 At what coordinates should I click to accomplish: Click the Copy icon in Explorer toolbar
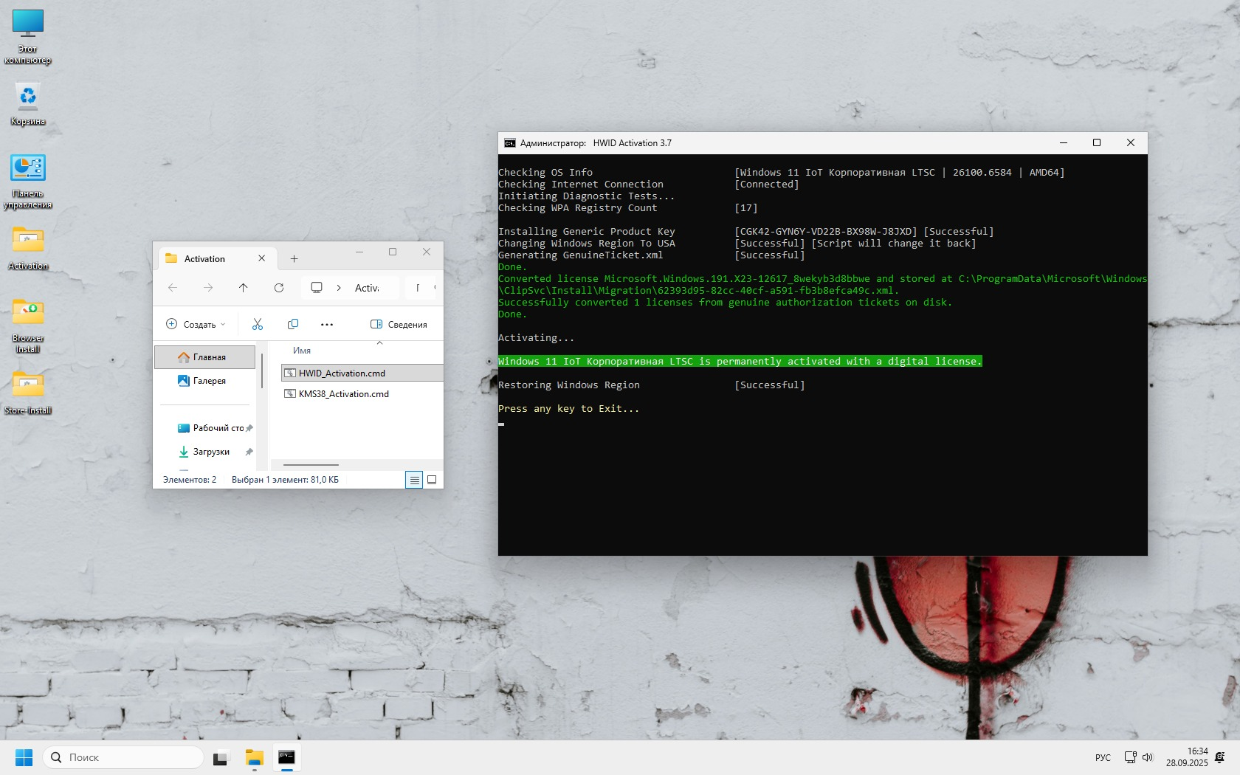293,324
